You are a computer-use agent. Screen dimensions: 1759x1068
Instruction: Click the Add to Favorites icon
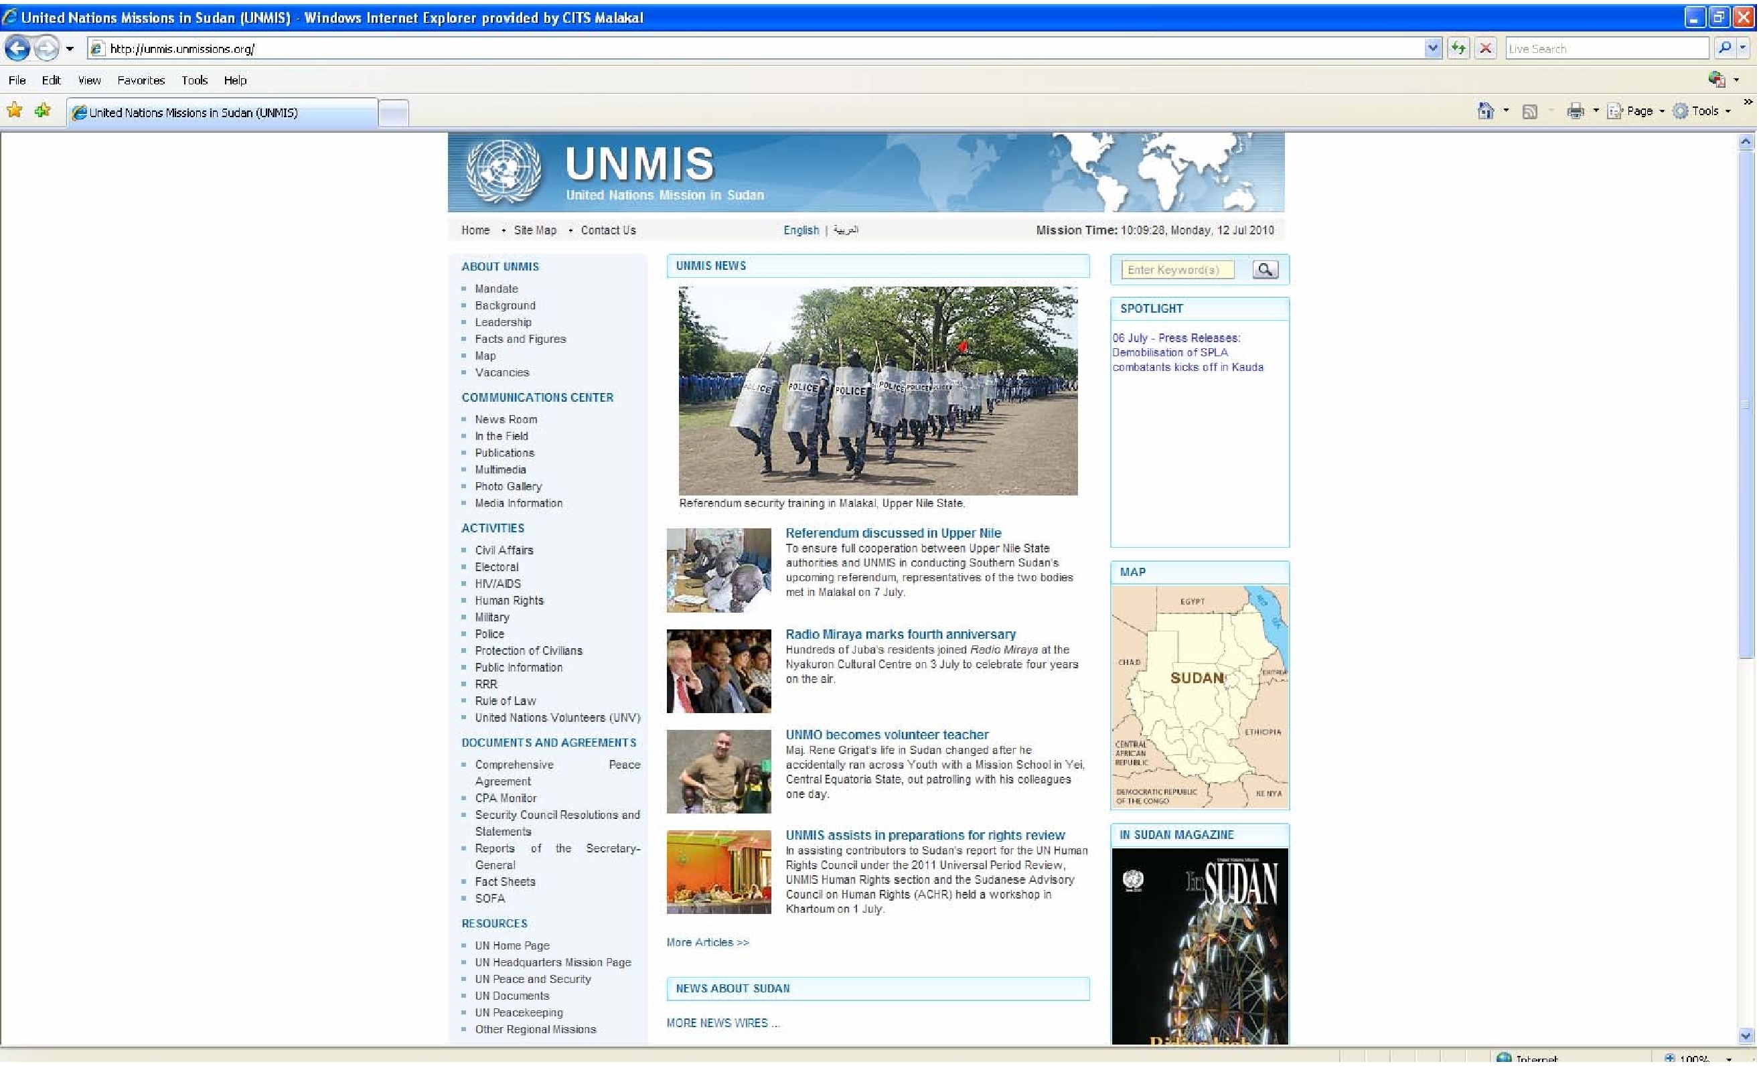(x=43, y=110)
